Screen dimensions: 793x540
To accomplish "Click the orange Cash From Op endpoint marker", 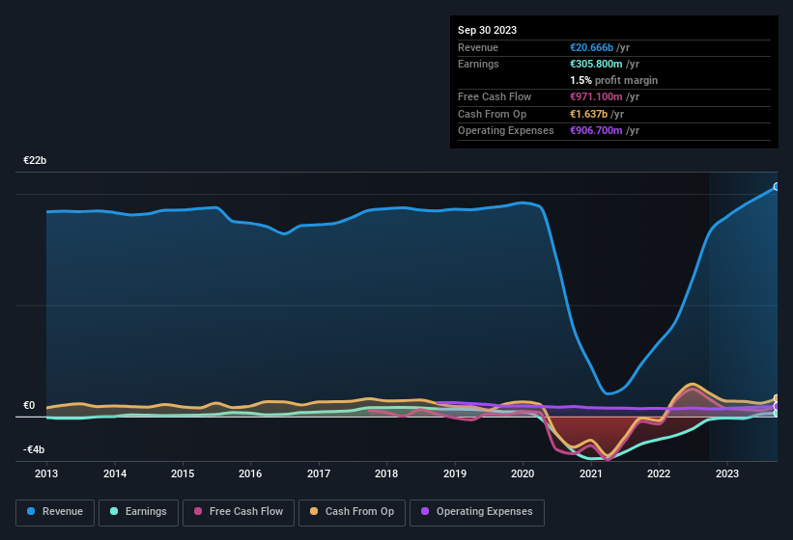I will click(x=777, y=398).
